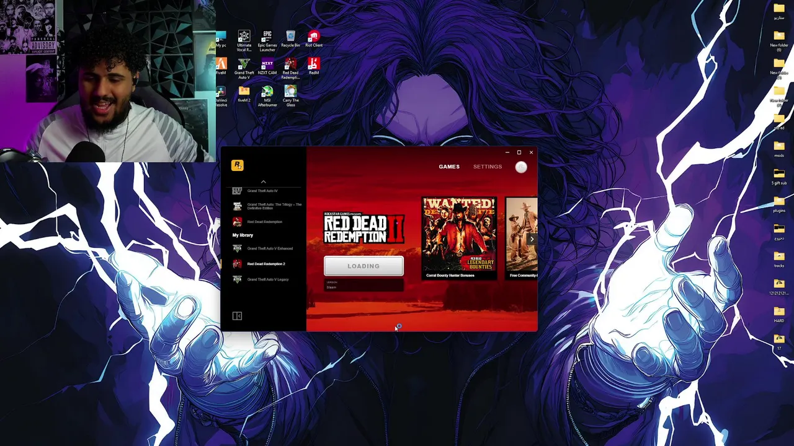
Task: Switch to the GAMES tab
Action: click(449, 167)
